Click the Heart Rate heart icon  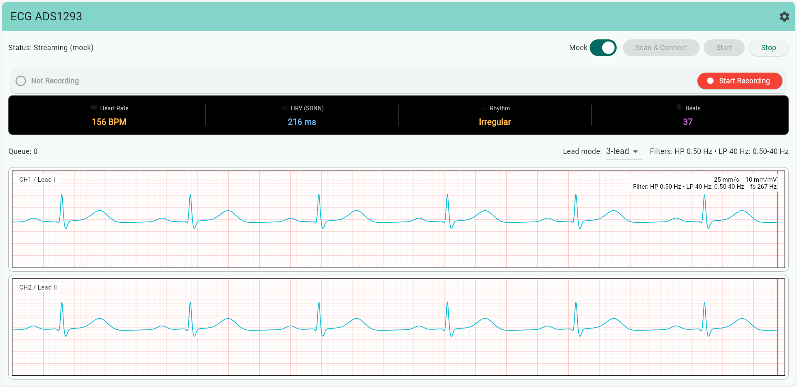pos(93,108)
